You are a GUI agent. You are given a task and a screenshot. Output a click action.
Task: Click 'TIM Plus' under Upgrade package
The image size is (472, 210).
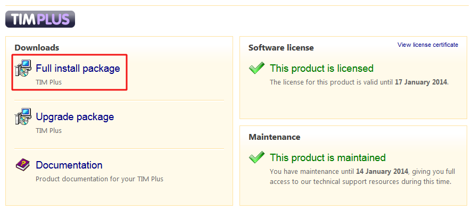[49, 131]
